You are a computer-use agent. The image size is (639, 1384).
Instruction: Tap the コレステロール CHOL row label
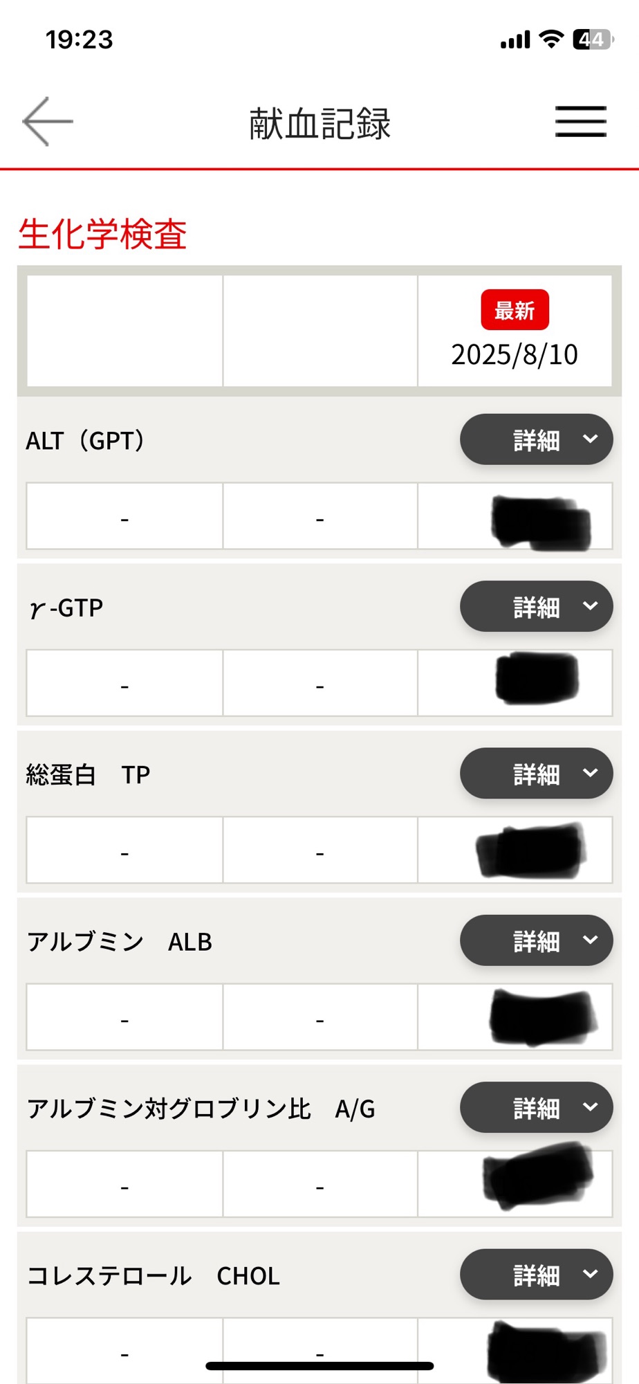tap(154, 1275)
